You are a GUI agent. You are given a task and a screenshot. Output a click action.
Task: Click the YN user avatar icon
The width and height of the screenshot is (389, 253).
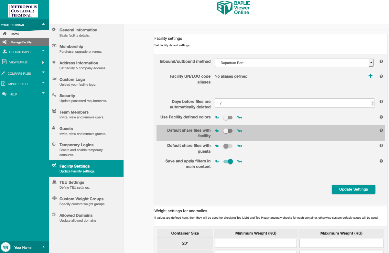[x=5, y=247]
